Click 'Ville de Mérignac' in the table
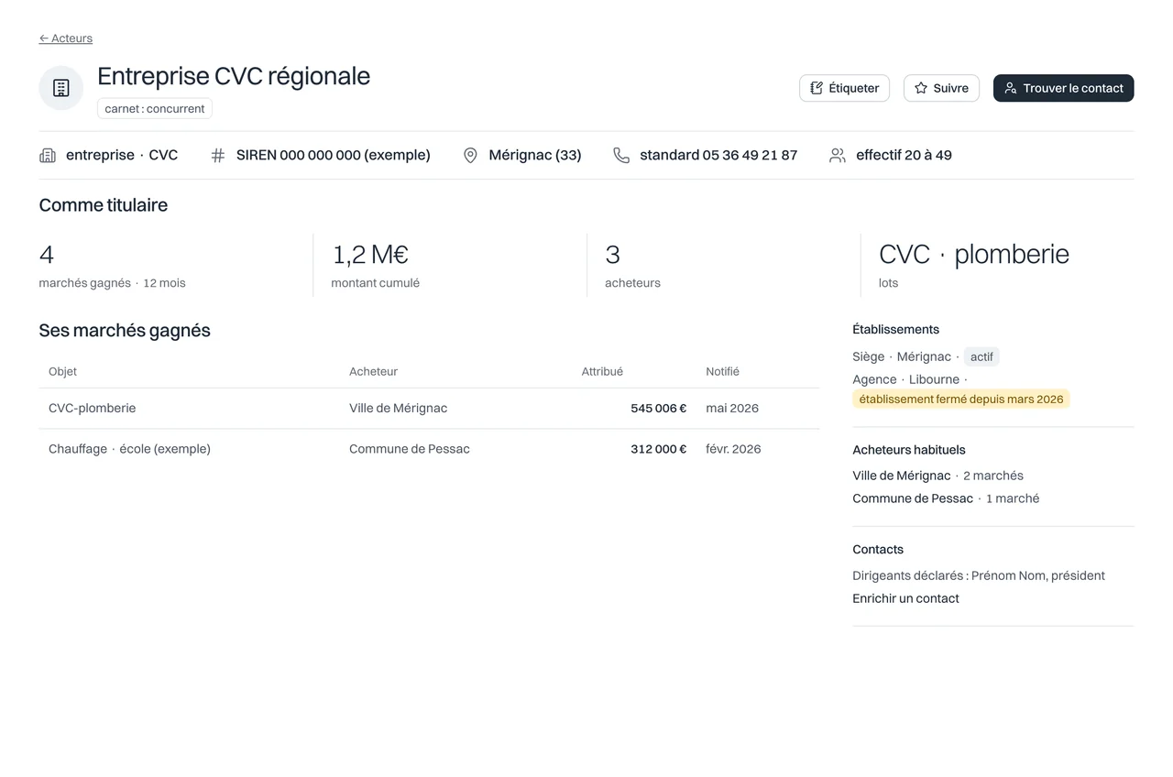 click(x=398, y=408)
